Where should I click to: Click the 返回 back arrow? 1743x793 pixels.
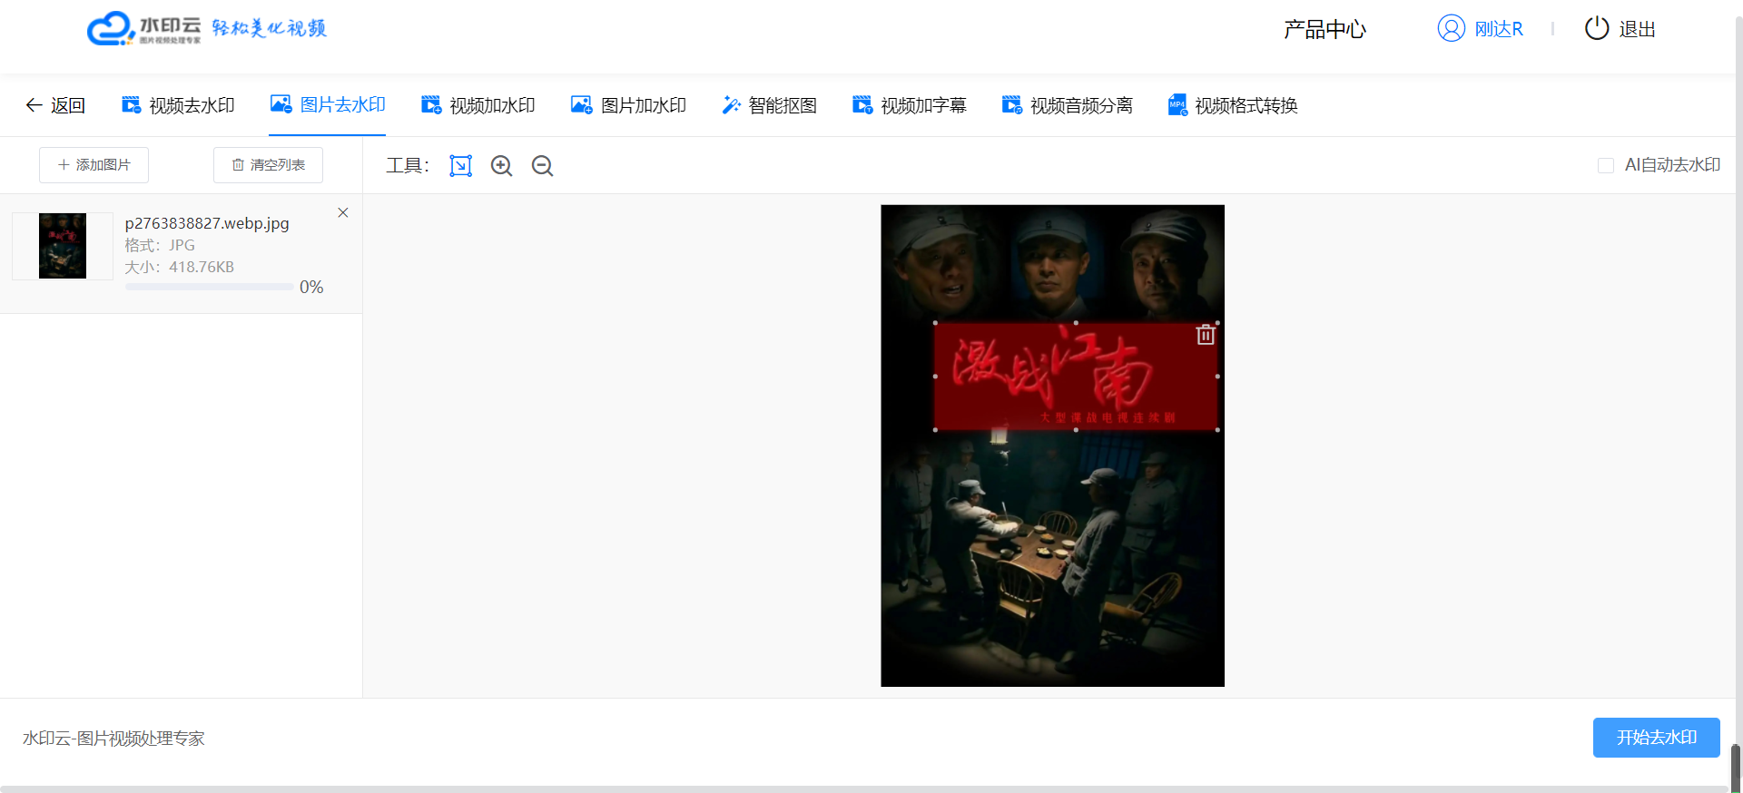(x=54, y=105)
